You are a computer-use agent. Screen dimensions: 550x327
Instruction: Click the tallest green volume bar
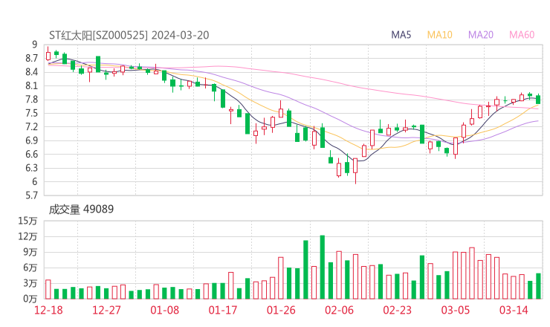point(323,267)
